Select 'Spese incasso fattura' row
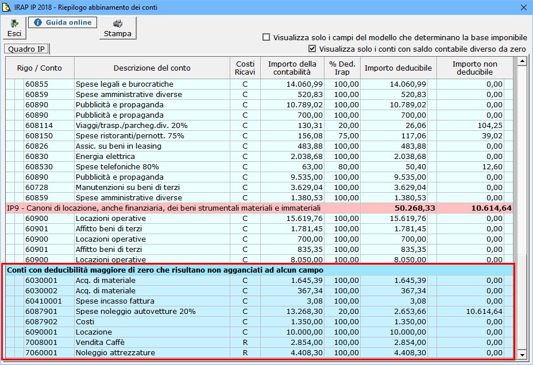The image size is (533, 365). (x=259, y=301)
